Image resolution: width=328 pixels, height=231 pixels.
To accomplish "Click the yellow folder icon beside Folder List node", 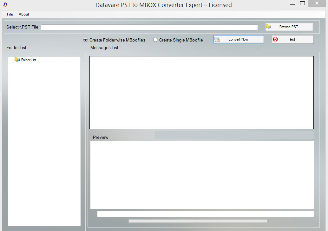I will (x=16, y=60).
